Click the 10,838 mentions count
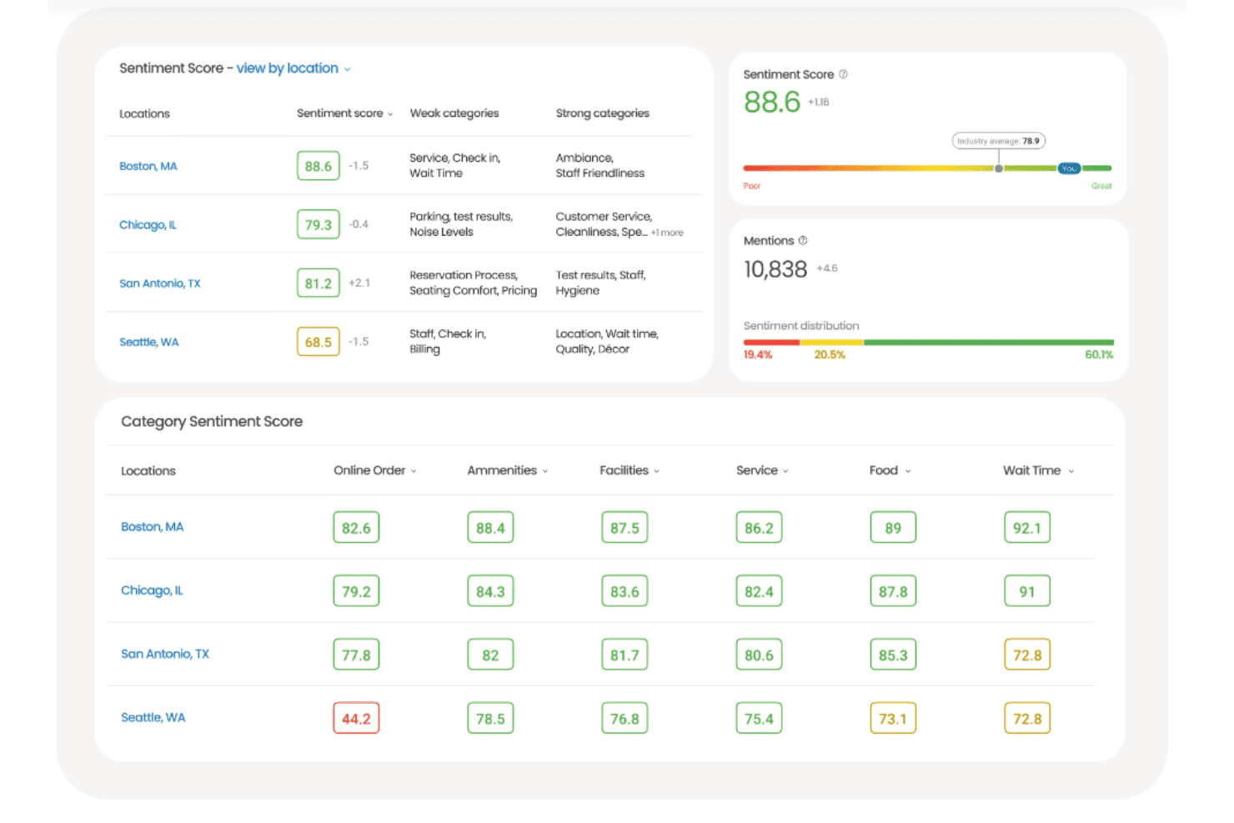Image resolution: width=1234 pixels, height=823 pixels. point(775,269)
